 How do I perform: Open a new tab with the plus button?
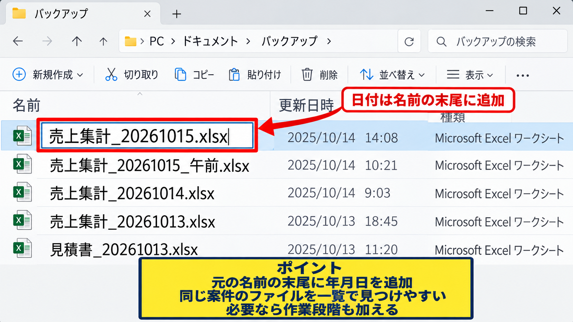click(176, 14)
